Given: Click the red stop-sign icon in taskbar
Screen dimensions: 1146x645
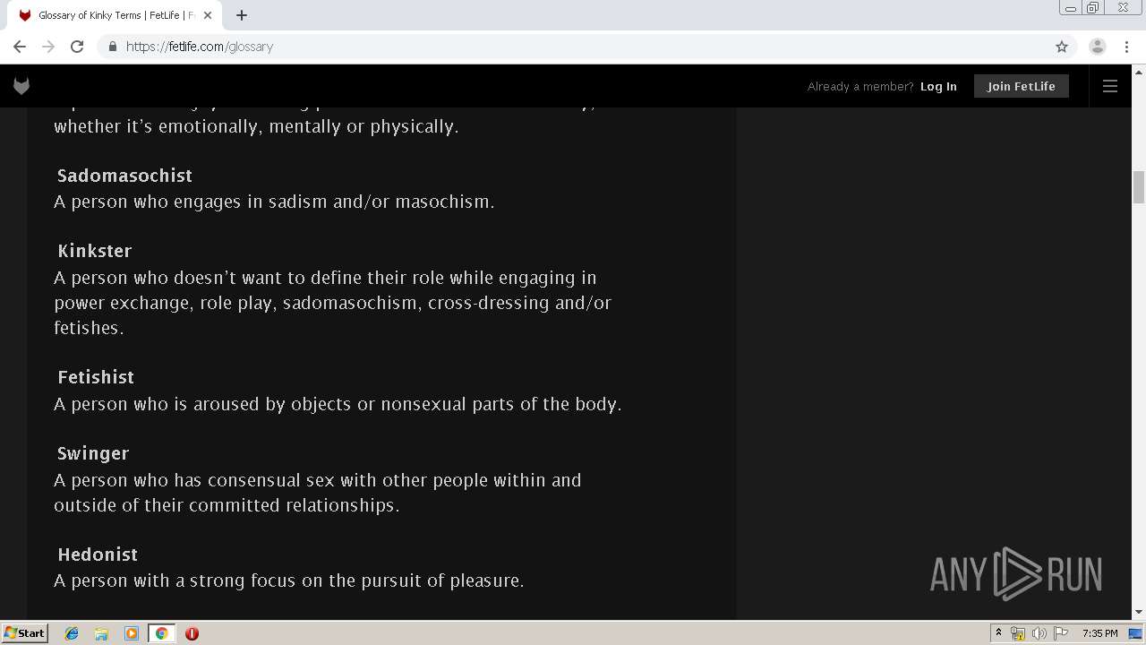Looking at the screenshot, I should pos(192,633).
